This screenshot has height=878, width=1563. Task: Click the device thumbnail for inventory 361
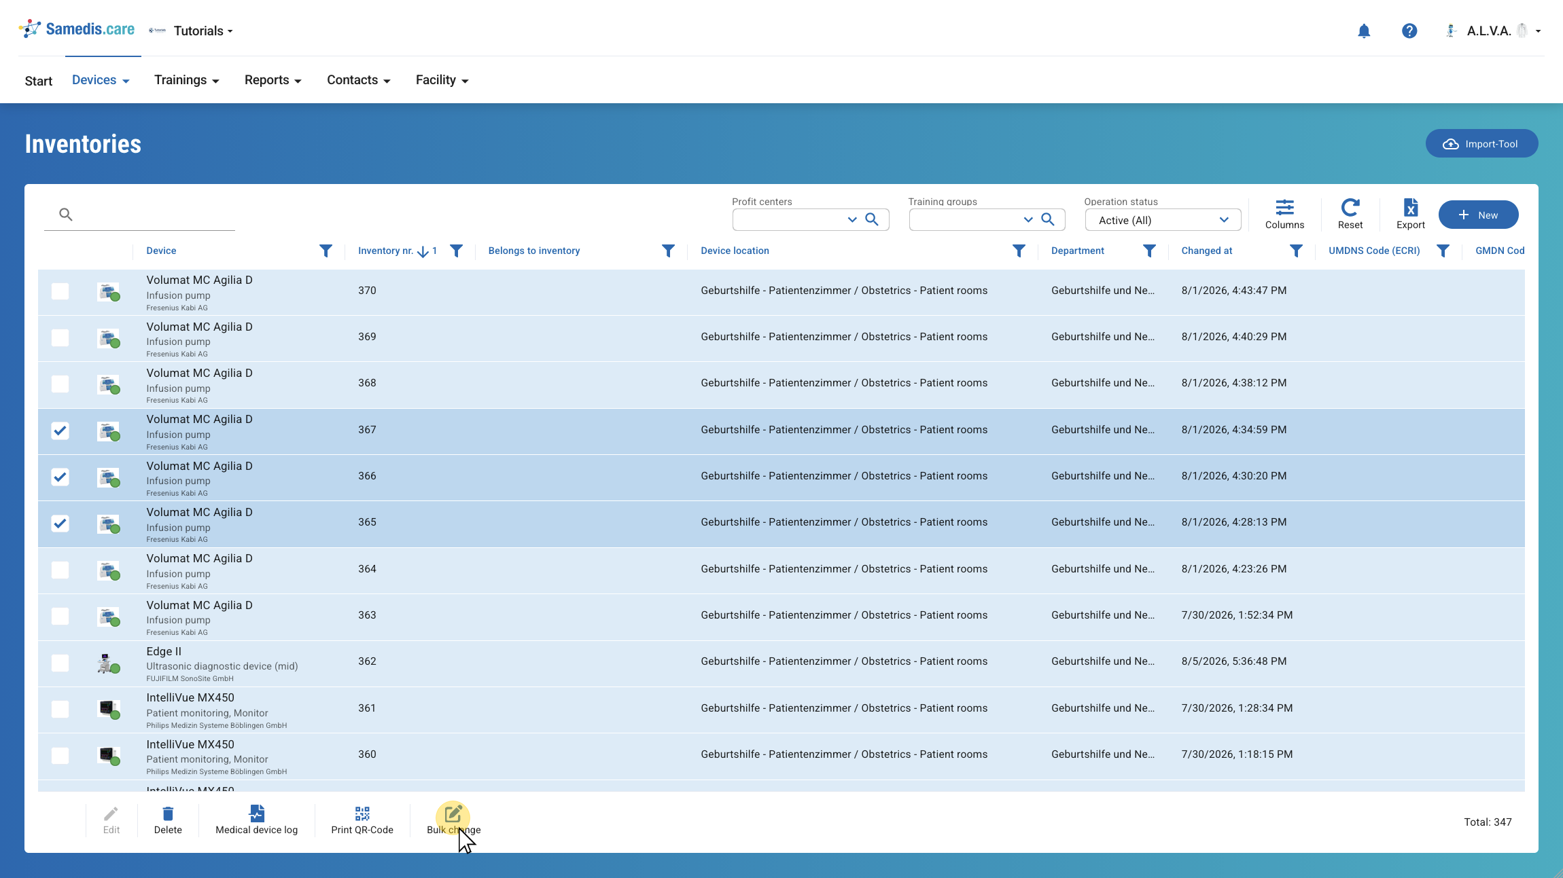click(108, 709)
